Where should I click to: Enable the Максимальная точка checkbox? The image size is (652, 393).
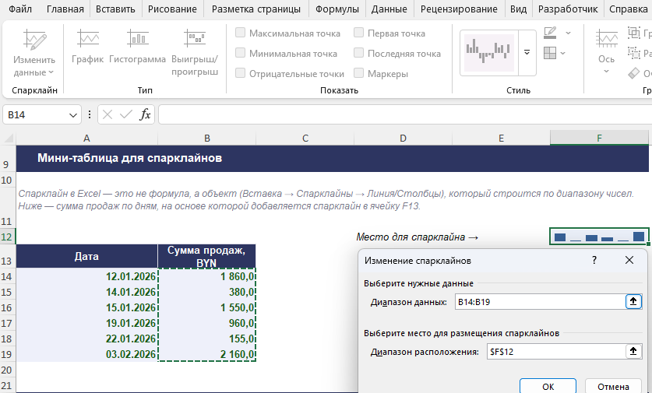click(x=241, y=33)
